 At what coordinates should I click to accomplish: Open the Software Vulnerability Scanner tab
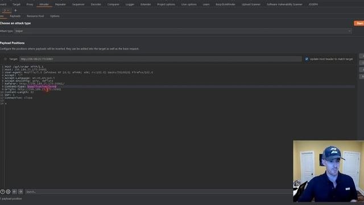pyautogui.click(x=284, y=4)
